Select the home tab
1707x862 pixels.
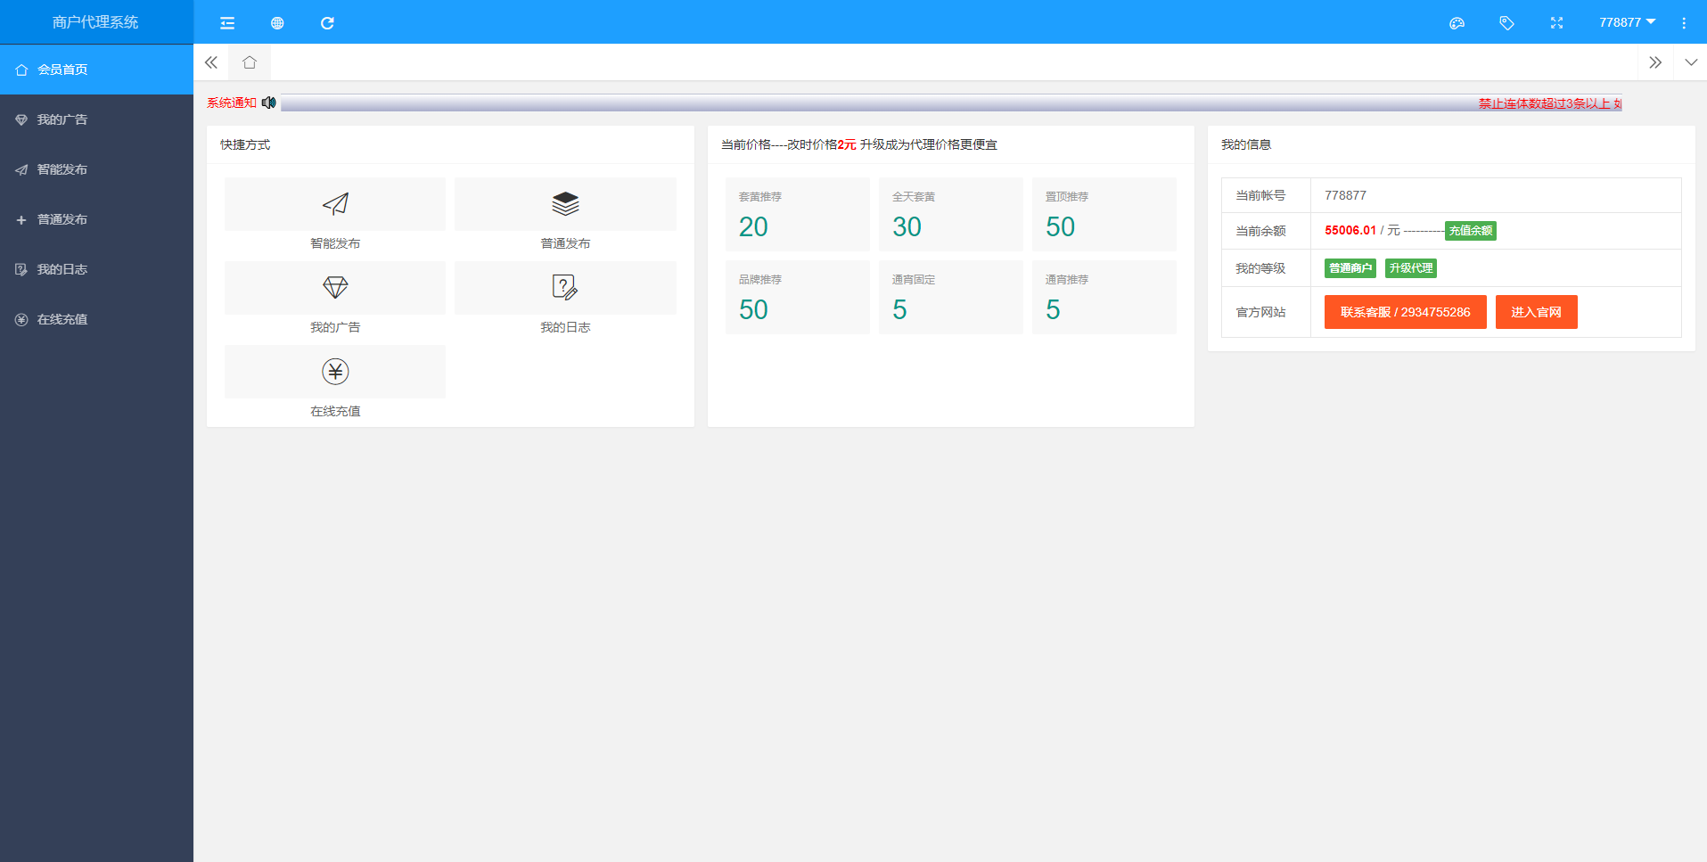pyautogui.click(x=250, y=62)
